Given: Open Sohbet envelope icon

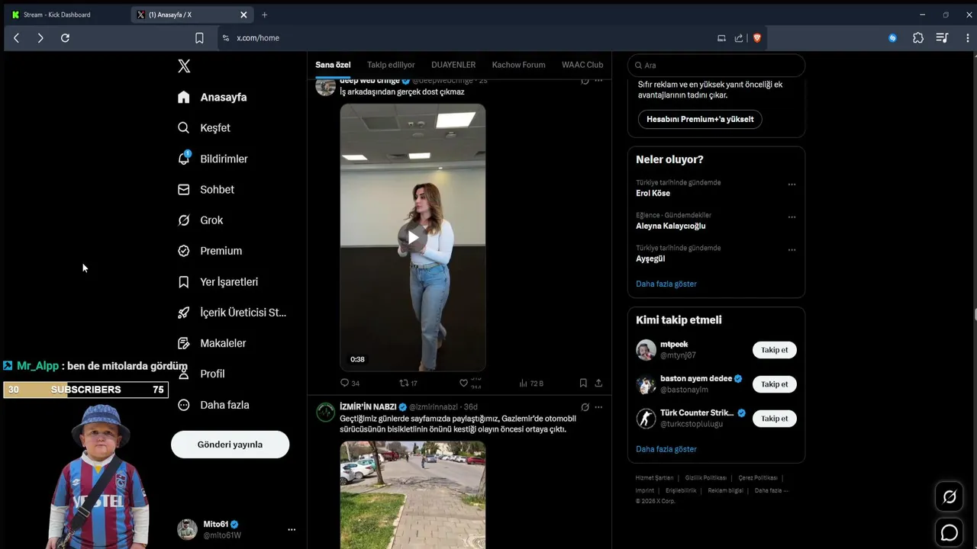Looking at the screenshot, I should tap(183, 189).
